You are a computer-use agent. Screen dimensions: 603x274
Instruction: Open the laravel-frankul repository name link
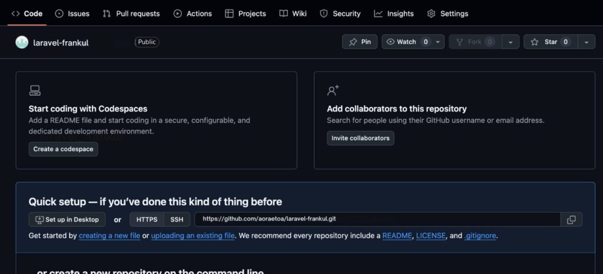pos(61,42)
